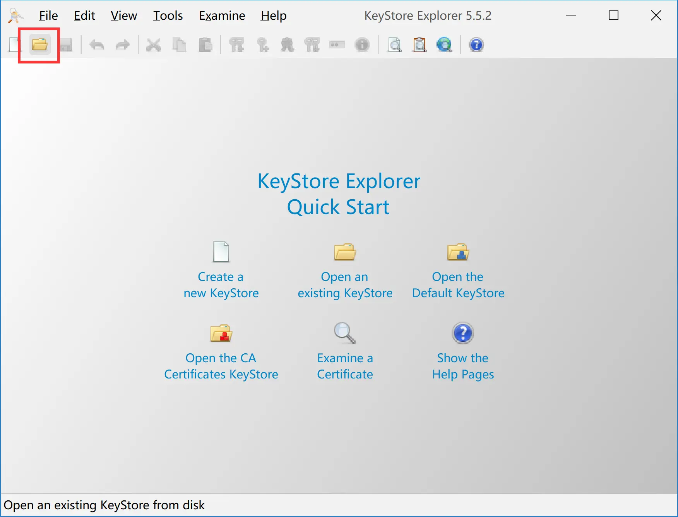
Task: Click the Undo arrow in the toolbar
Action: pyautogui.click(x=97, y=45)
